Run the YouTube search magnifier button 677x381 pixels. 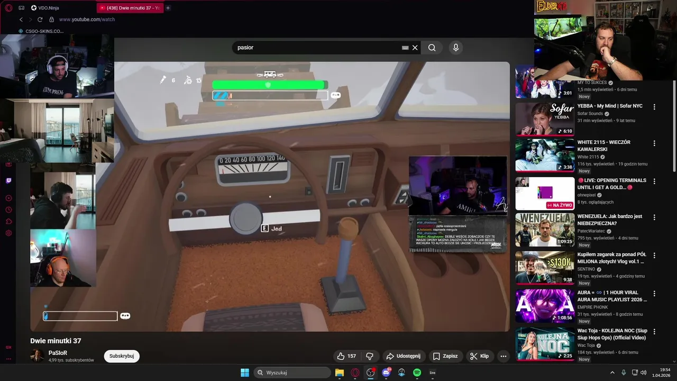click(x=432, y=48)
